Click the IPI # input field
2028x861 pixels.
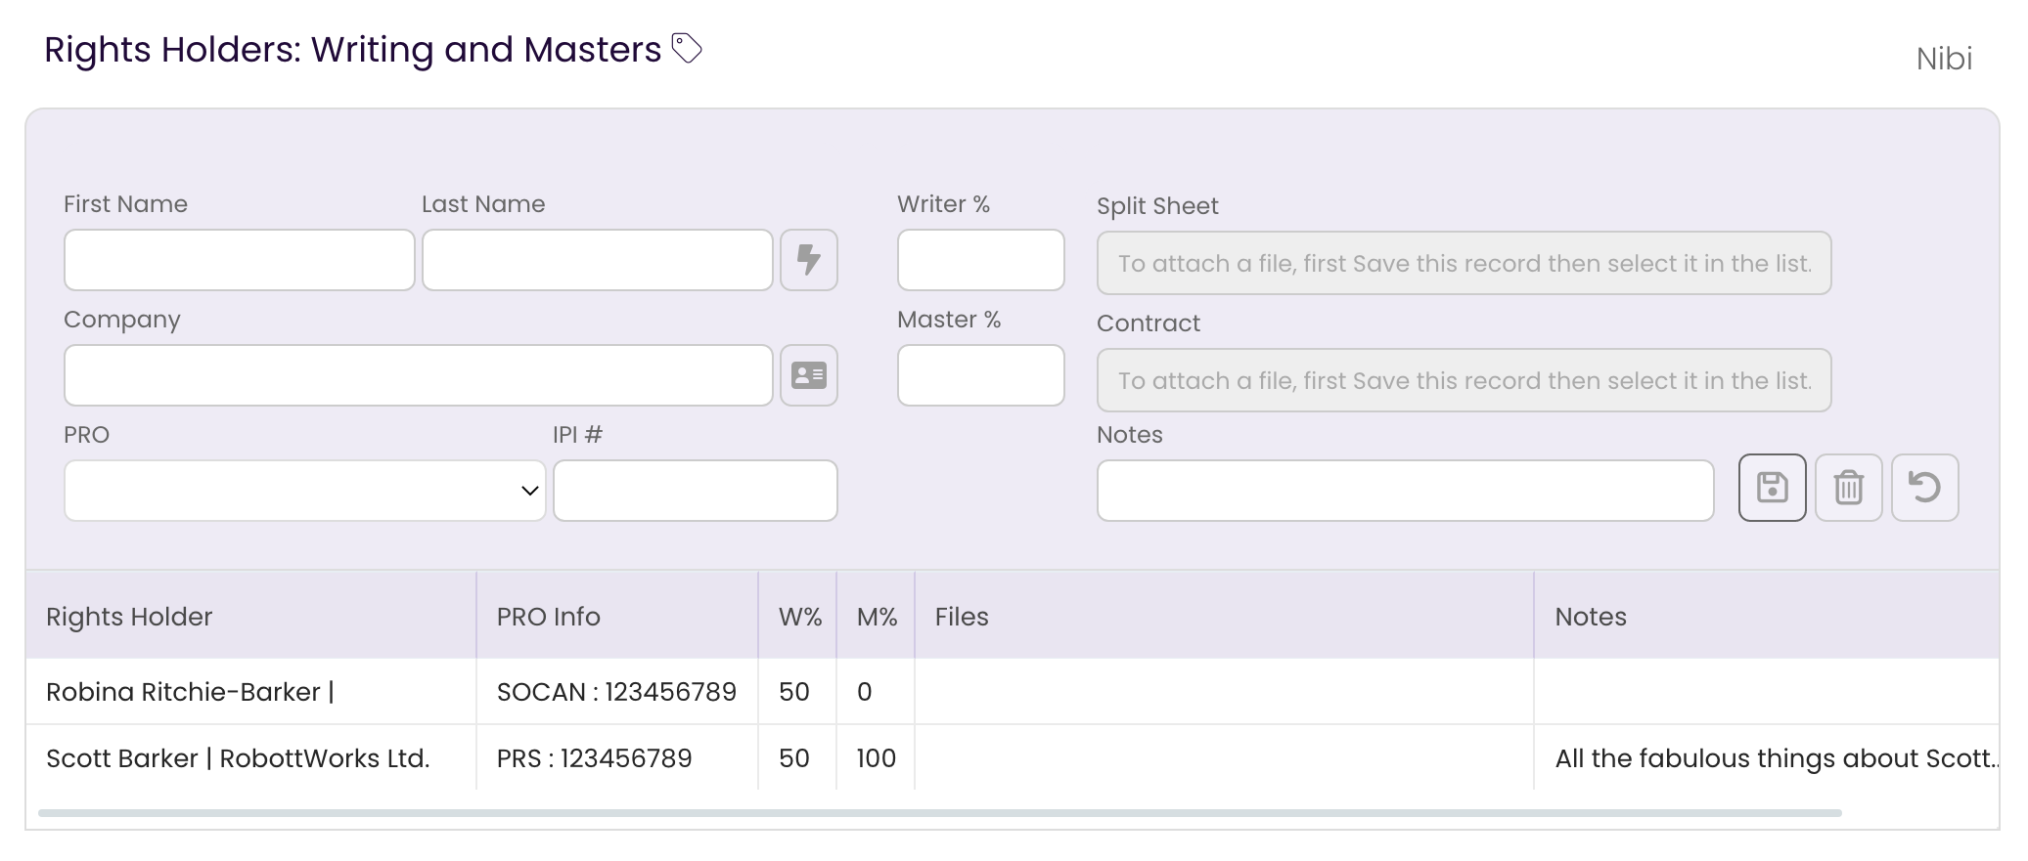coord(696,491)
